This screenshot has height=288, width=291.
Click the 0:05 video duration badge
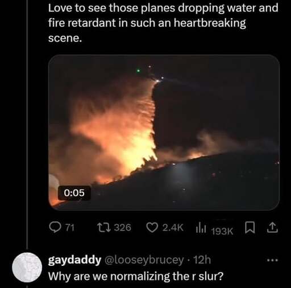74,193
